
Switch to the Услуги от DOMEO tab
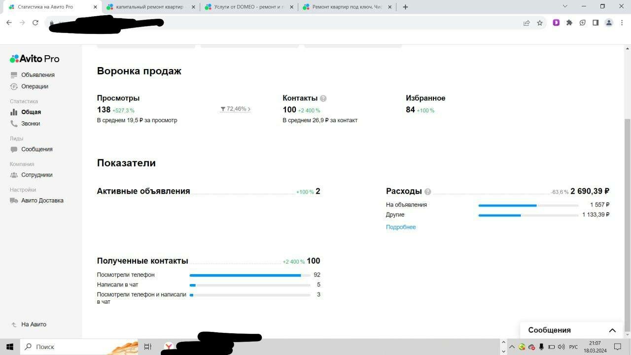249,7
